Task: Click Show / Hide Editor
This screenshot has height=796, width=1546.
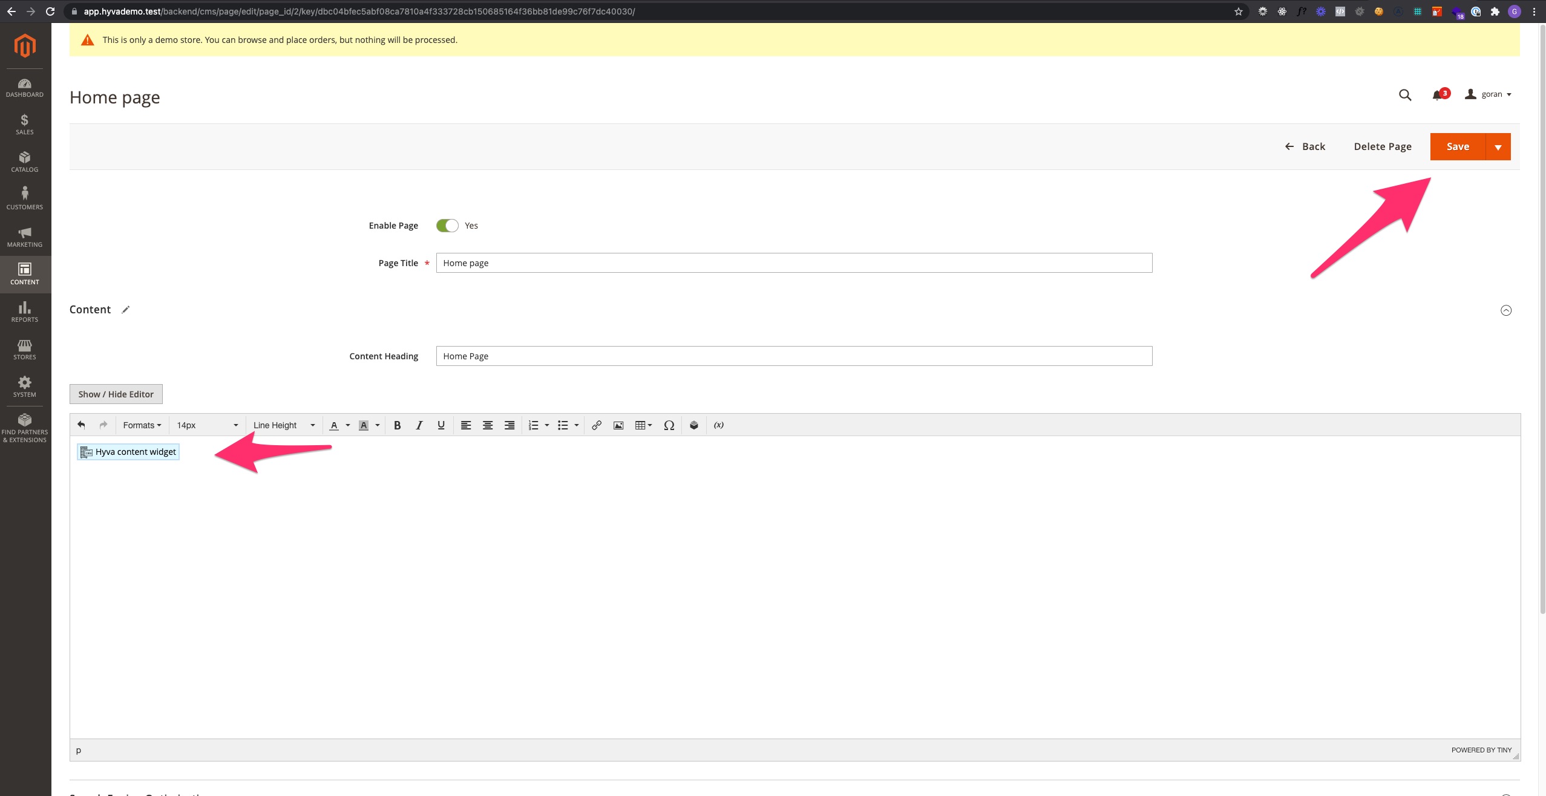Action: [x=116, y=394]
